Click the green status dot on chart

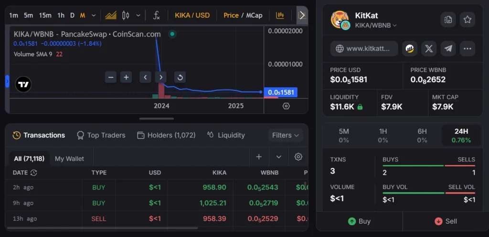(172, 34)
